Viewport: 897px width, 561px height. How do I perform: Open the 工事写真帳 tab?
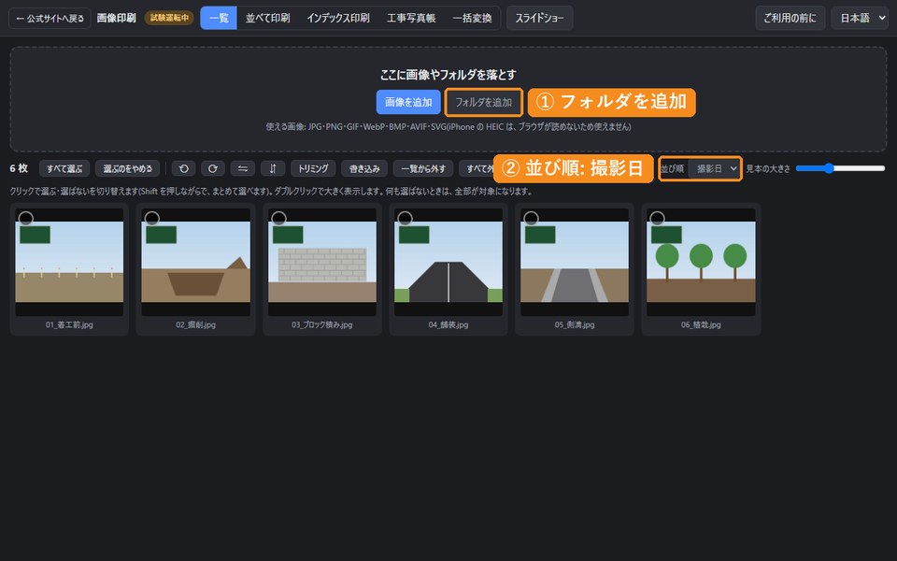pyautogui.click(x=411, y=18)
